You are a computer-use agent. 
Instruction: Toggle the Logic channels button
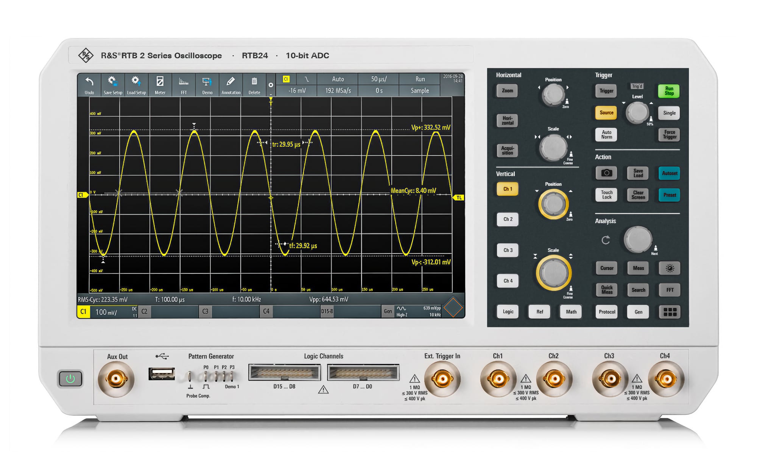point(508,312)
